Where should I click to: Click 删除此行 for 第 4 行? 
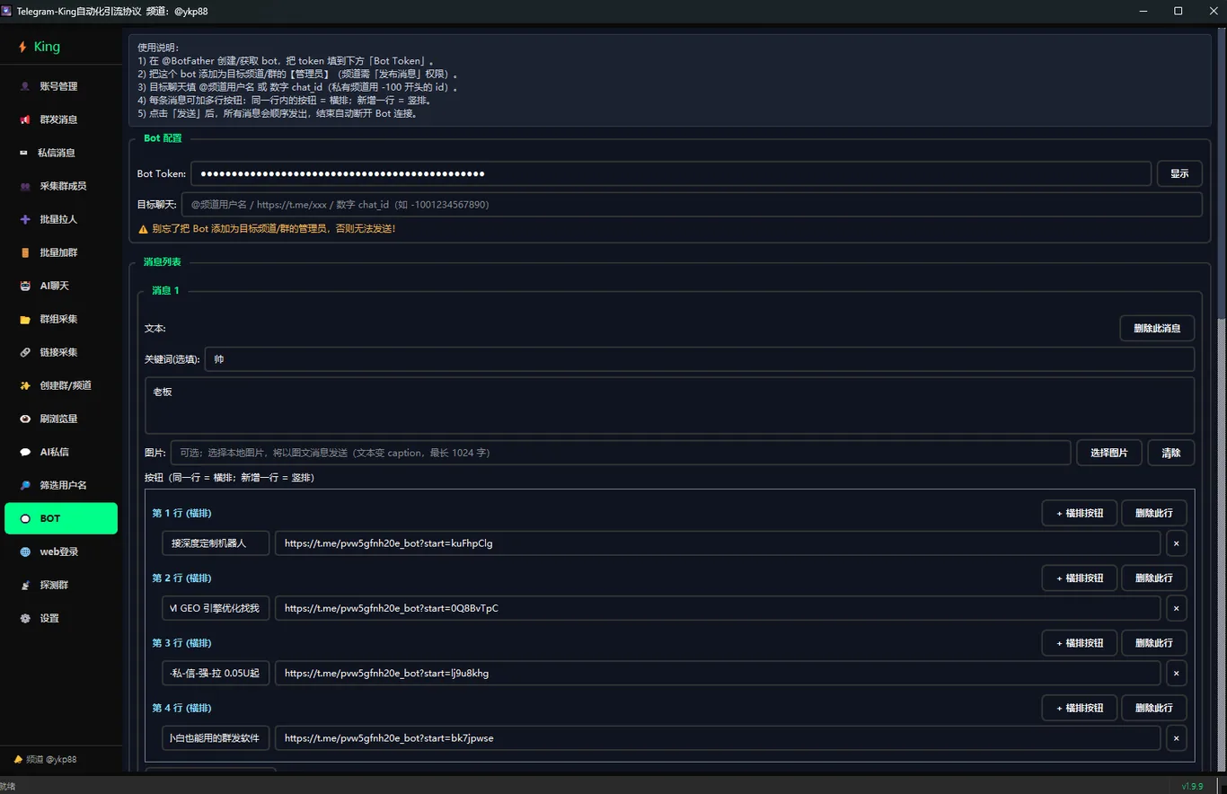point(1153,708)
